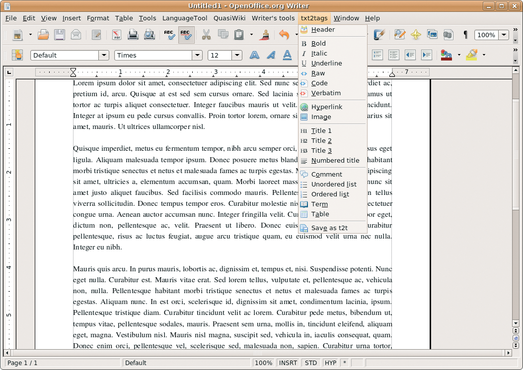Show hidden formatting toolbar buttons via the double chevron
This screenshot has height=370, width=523.
point(516,50)
